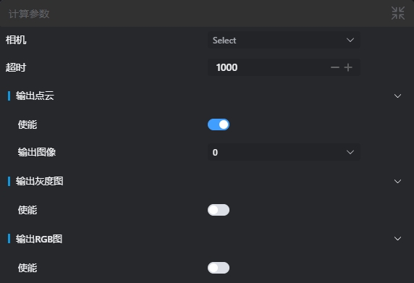
Task: Open the 输出图像 dropdown showing 0
Action: tap(284, 152)
